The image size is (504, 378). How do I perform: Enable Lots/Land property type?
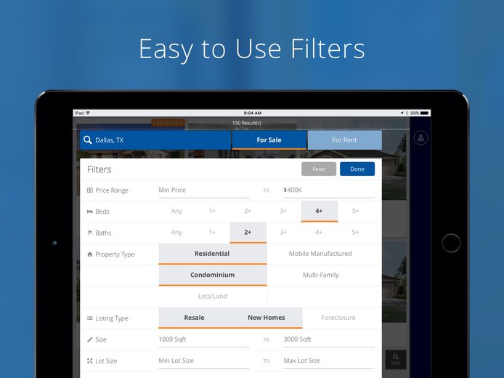click(213, 297)
